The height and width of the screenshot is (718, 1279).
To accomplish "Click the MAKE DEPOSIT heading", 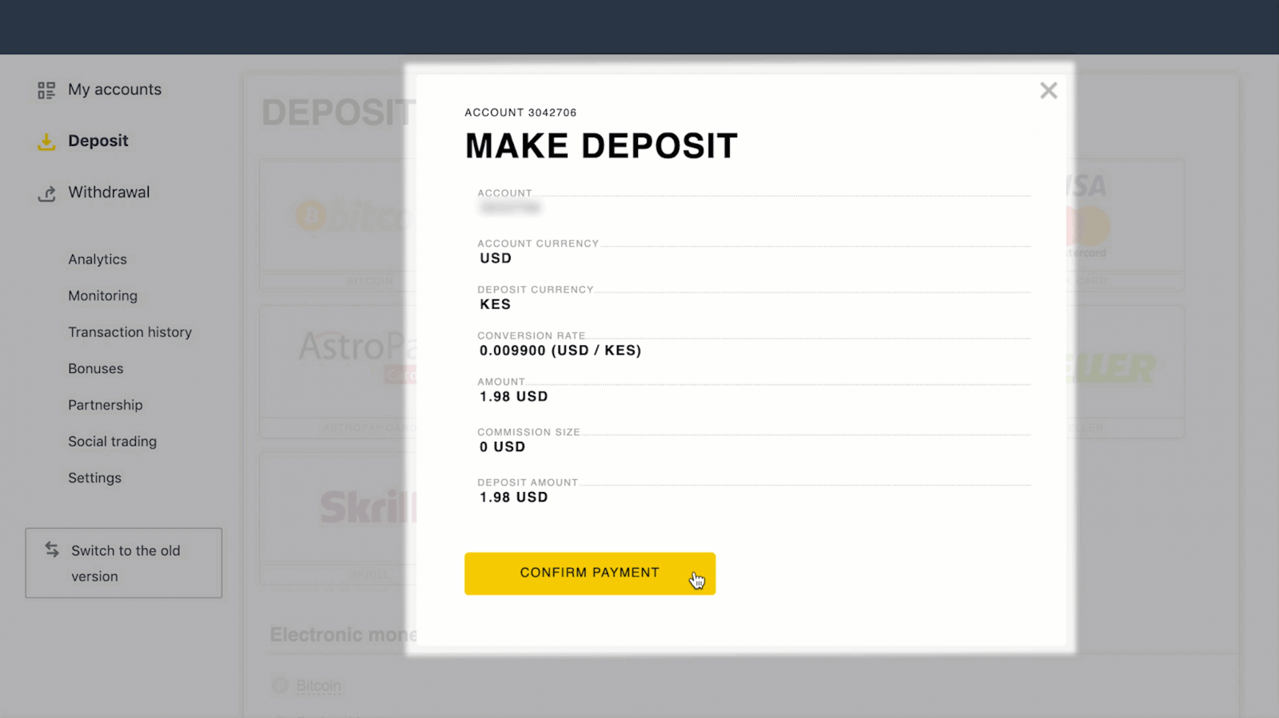I will pyautogui.click(x=601, y=146).
